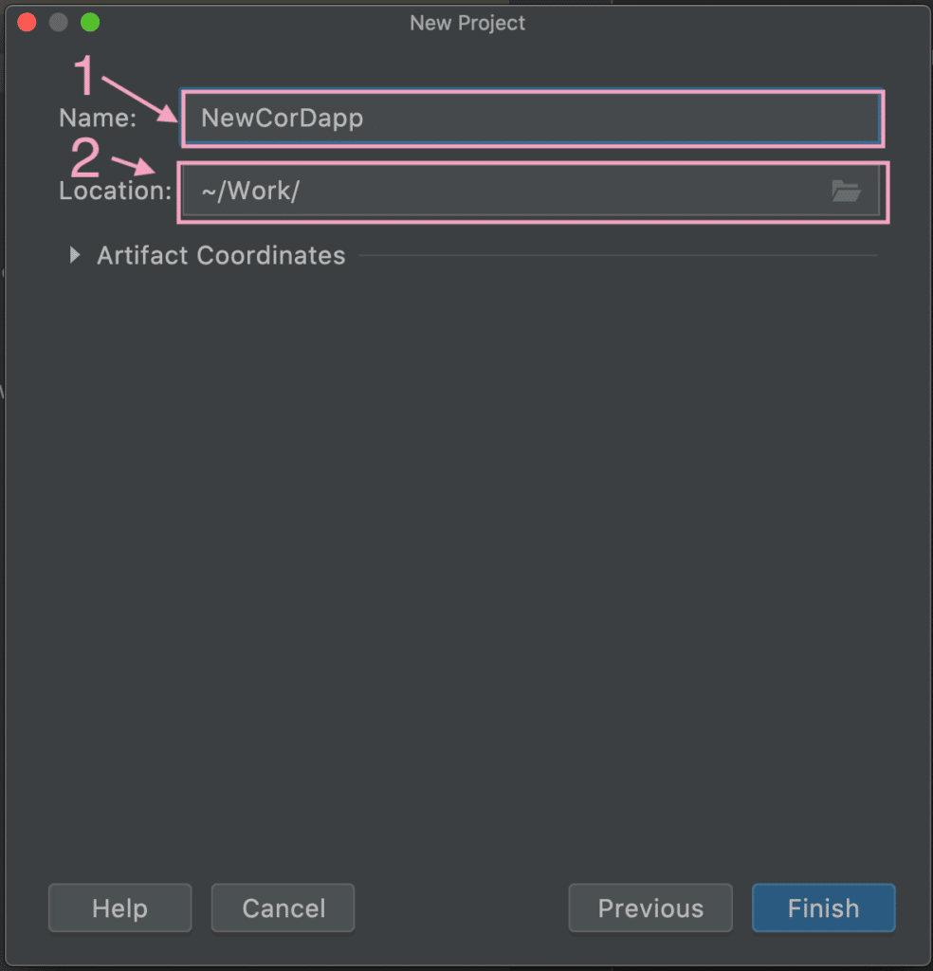Open the folder browser for Location
The width and height of the screenshot is (933, 971).
pos(846,191)
